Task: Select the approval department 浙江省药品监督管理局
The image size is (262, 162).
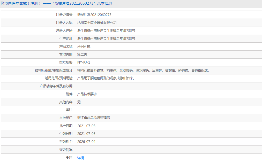Action: (94, 118)
